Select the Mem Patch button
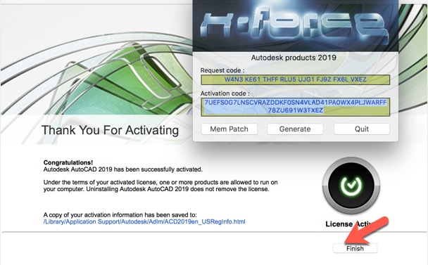Image resolution: width=428 pixels, height=265 pixels. [x=229, y=129]
